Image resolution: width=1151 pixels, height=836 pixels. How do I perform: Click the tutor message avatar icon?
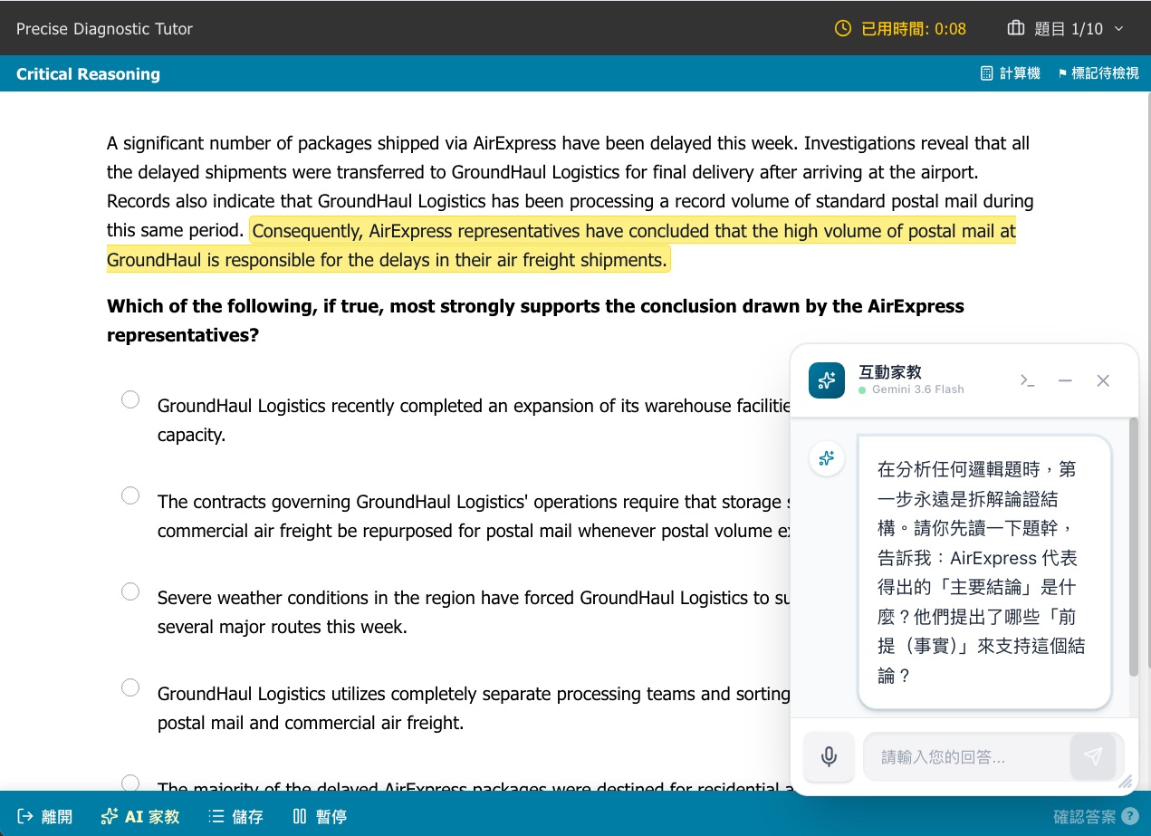[x=826, y=459]
